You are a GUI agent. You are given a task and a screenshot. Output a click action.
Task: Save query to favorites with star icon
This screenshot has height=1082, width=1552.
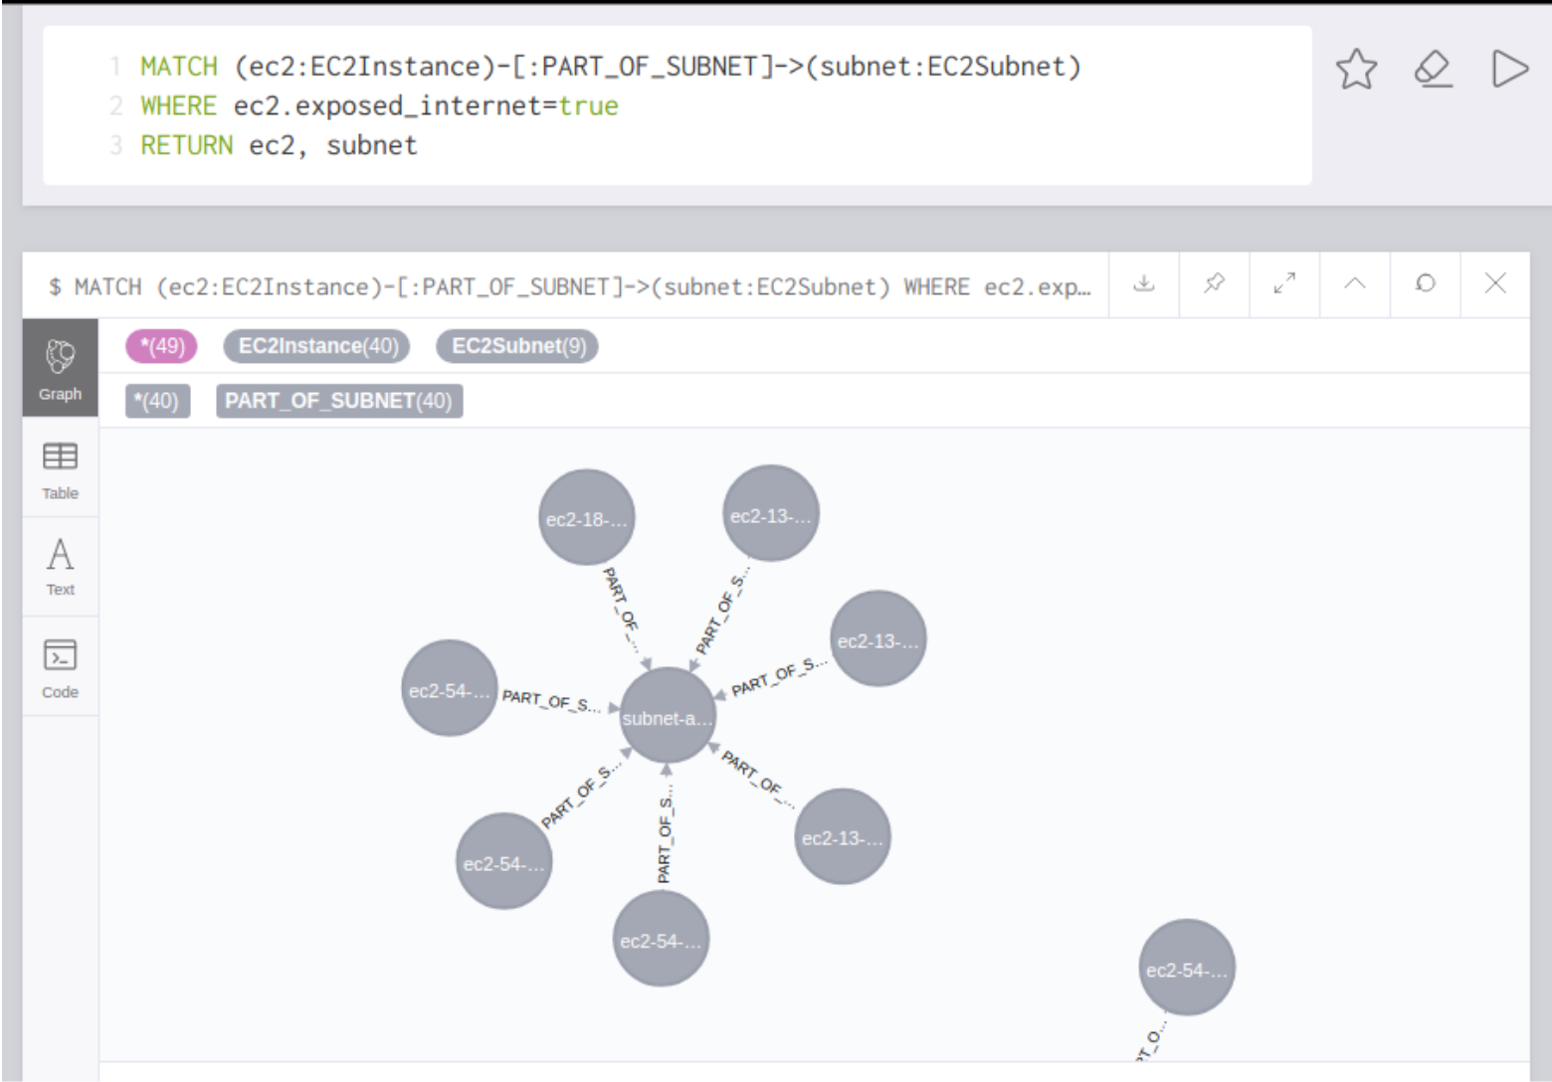1356,70
